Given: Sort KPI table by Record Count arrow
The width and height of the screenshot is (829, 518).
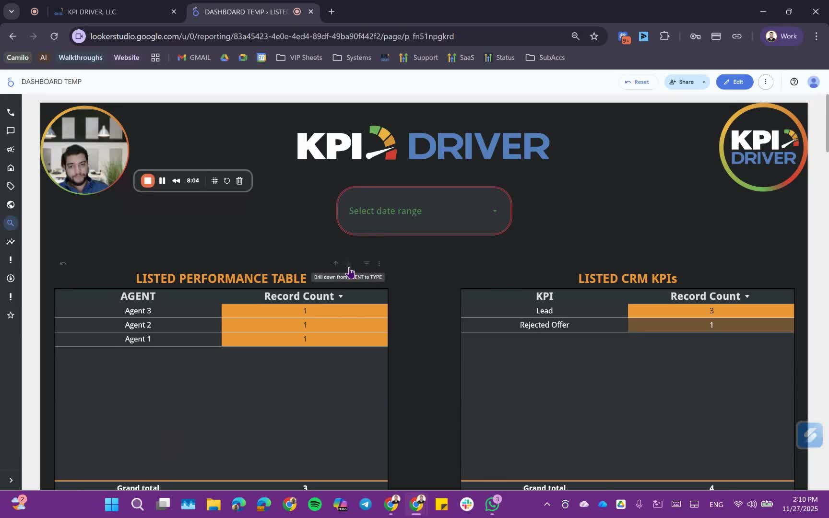Looking at the screenshot, I should 747,296.
